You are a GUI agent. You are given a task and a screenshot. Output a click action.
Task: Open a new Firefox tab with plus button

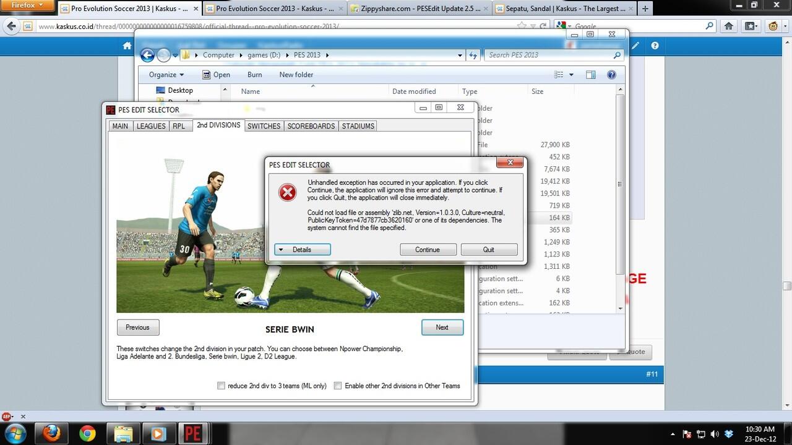(x=645, y=9)
